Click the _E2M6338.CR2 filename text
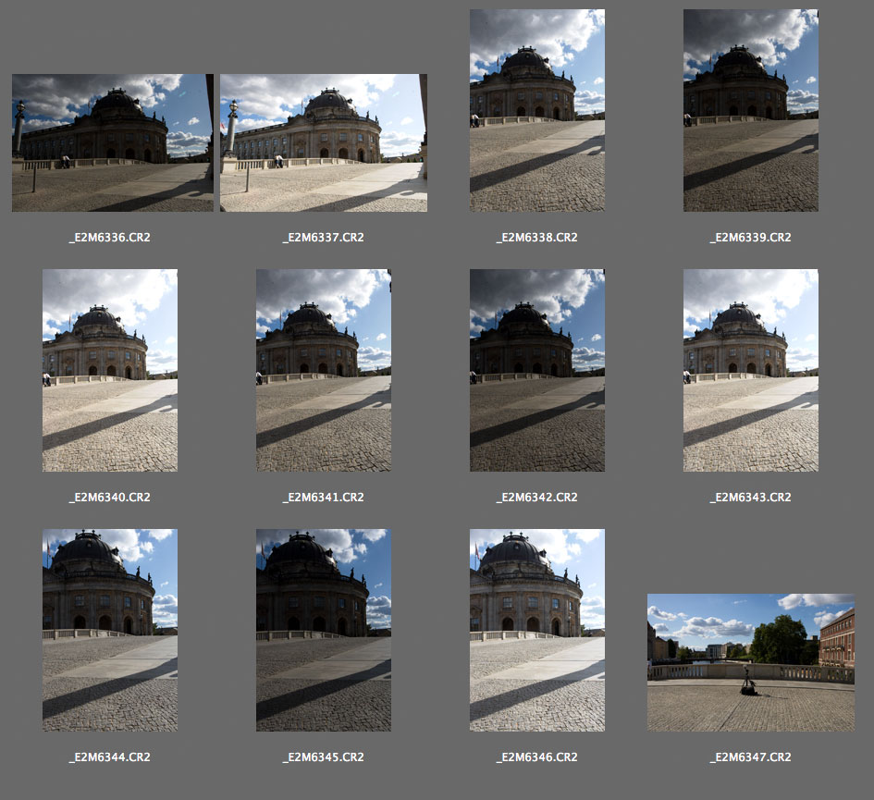The image size is (874, 800). click(x=537, y=238)
